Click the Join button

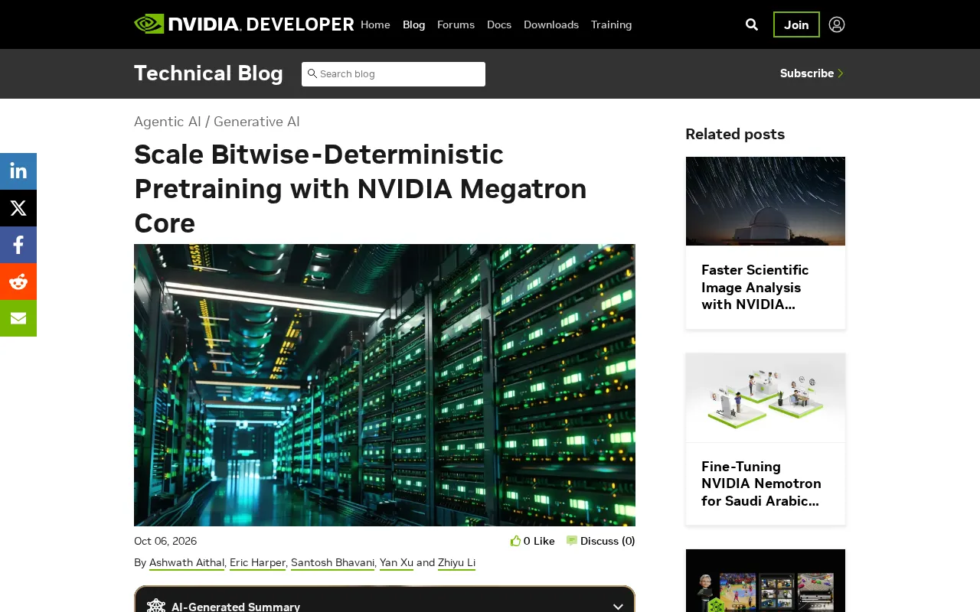pos(796,24)
